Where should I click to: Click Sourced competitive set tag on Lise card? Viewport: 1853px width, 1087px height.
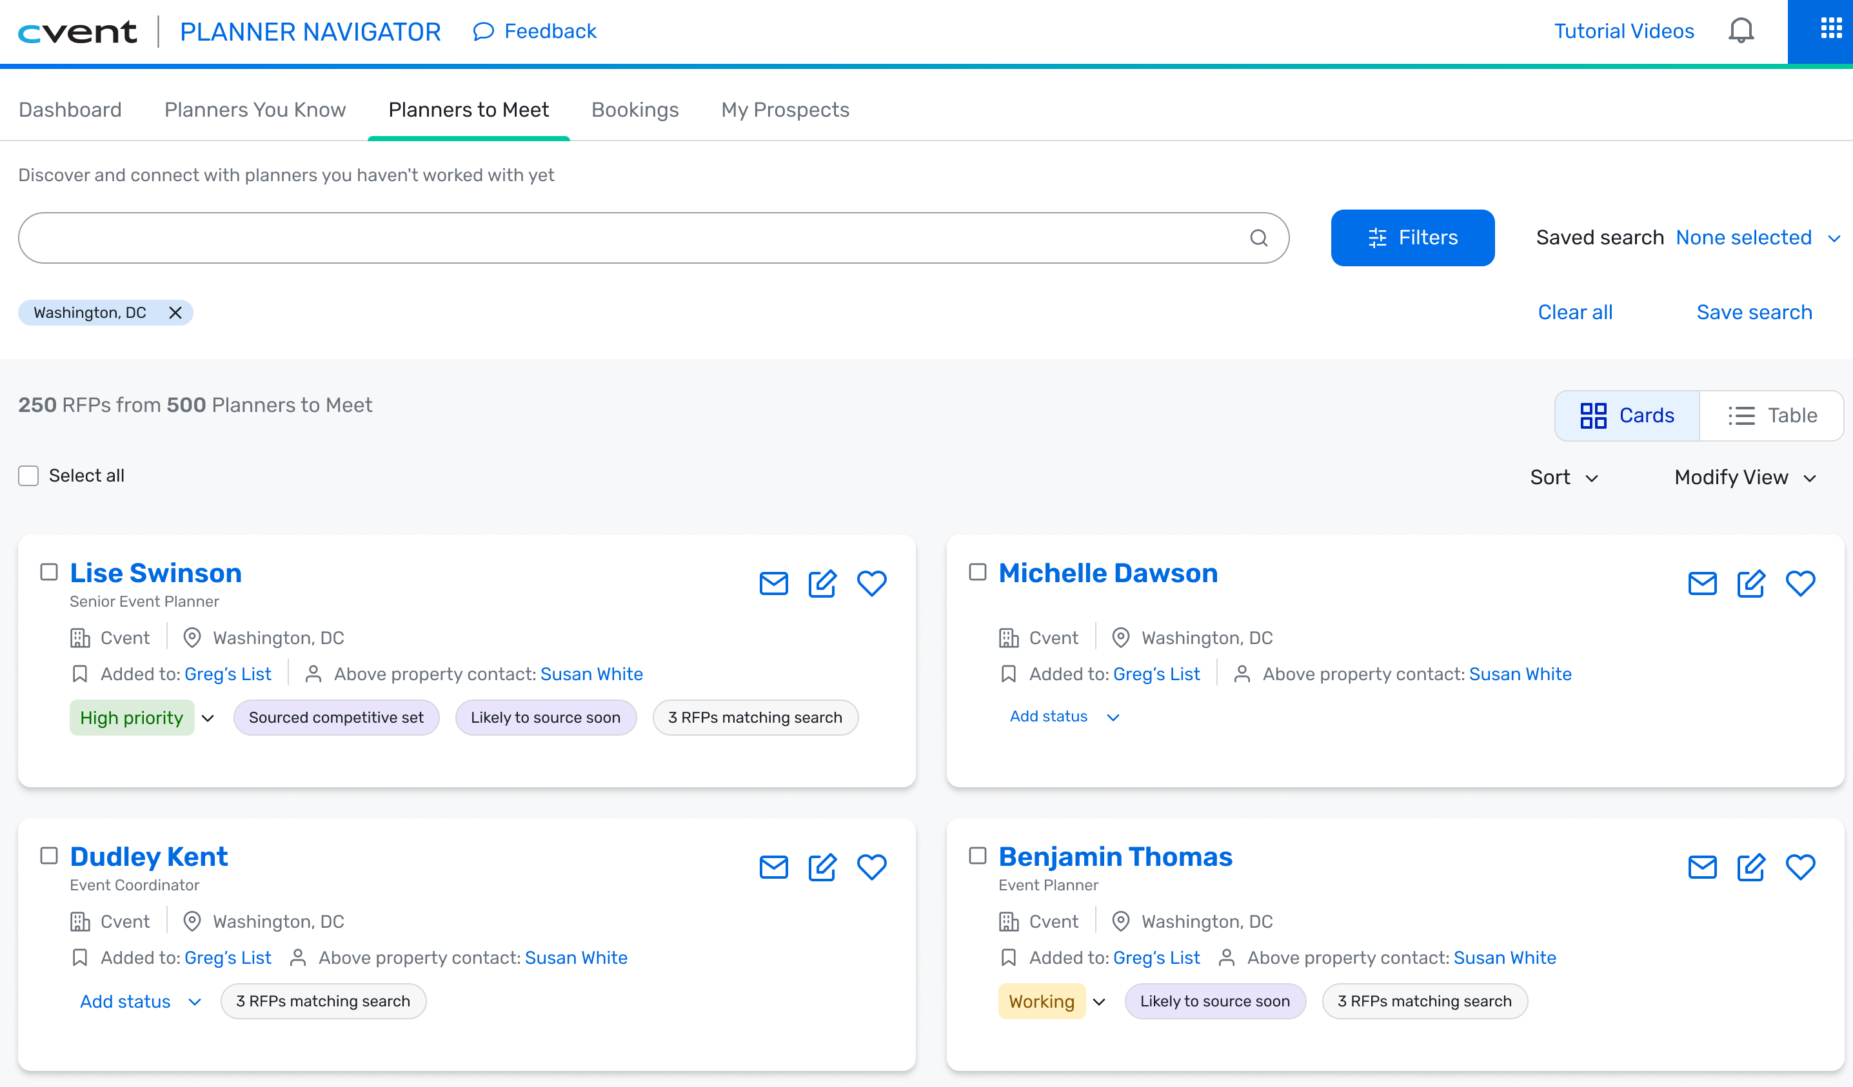click(x=336, y=718)
